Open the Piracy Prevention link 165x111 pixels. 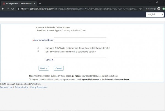pos(38,87)
